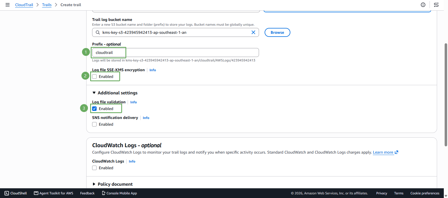448x198 pixels.
Task: Open the Console Mobile App link
Action: (119, 193)
